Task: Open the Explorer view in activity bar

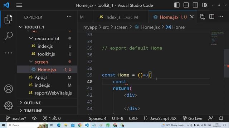Action: pyautogui.click(x=8, y=19)
